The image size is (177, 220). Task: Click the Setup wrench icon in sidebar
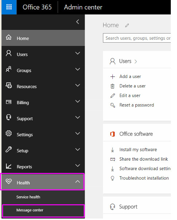pyautogui.click(x=8, y=149)
